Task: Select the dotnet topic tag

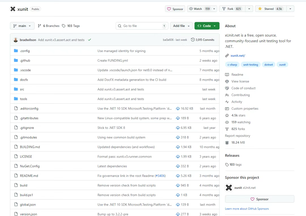Action: [269, 65]
